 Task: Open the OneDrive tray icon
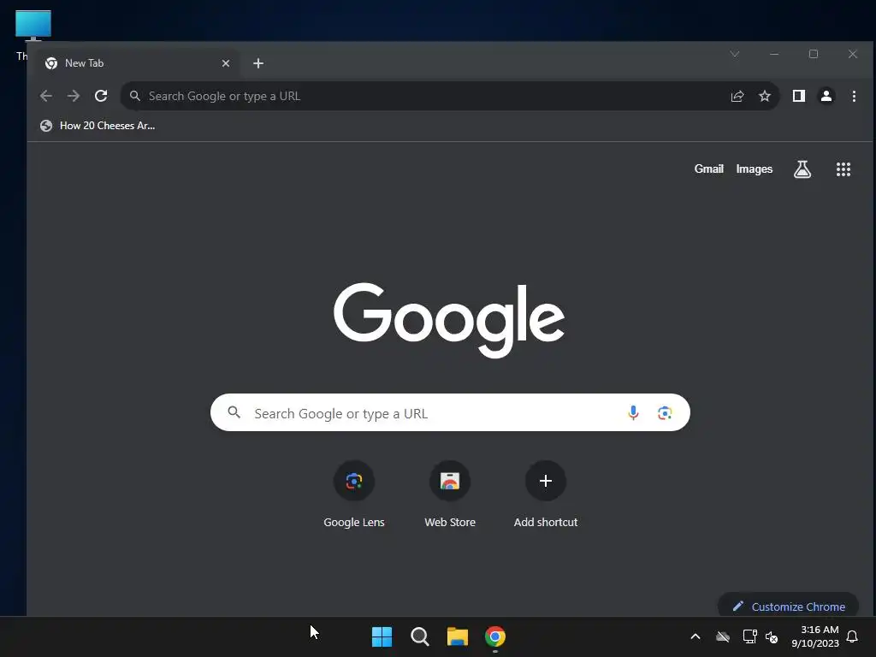tap(723, 636)
